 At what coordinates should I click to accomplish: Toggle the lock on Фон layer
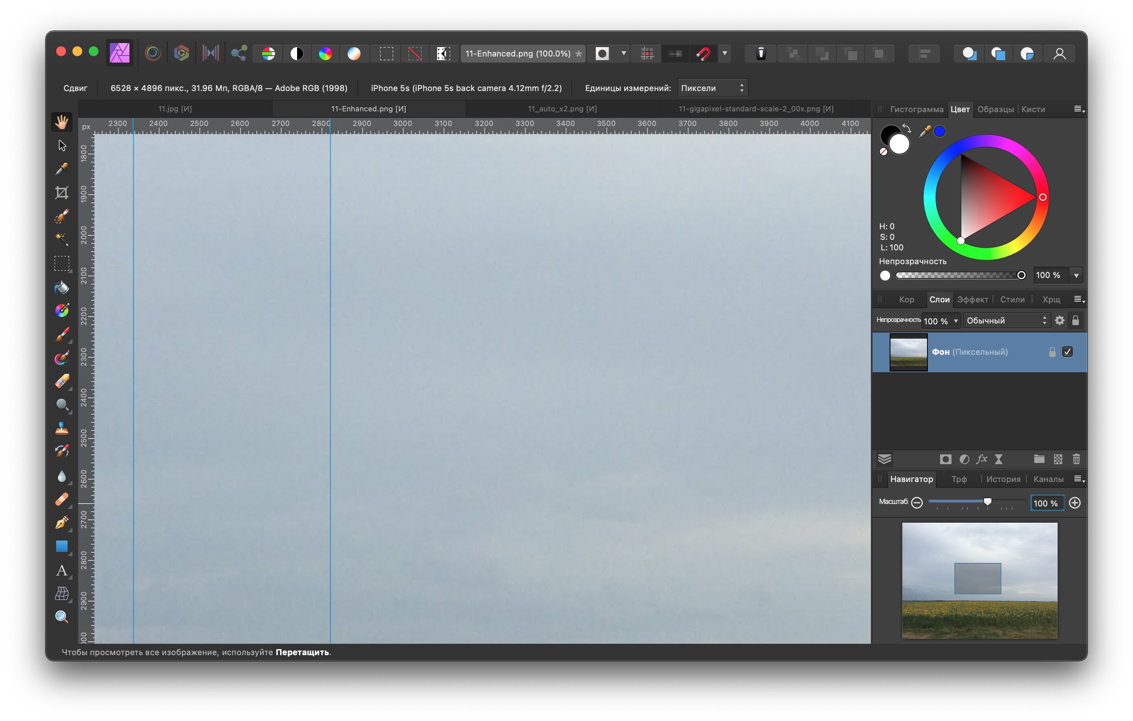coord(1052,352)
